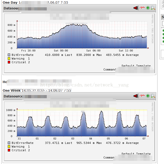Click the red Critical swatch in One Week graph
The height and width of the screenshot is (164, 164).
(x=9, y=150)
